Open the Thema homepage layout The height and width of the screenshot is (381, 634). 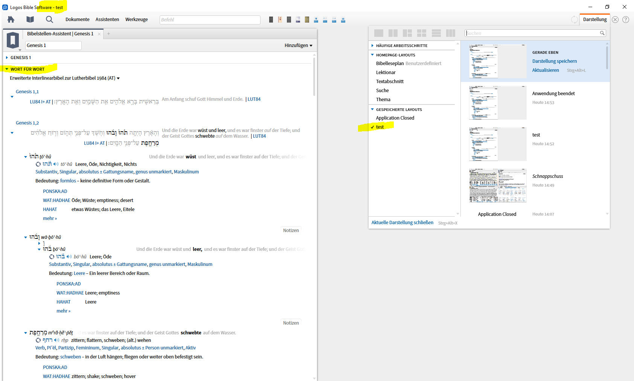[x=383, y=100]
